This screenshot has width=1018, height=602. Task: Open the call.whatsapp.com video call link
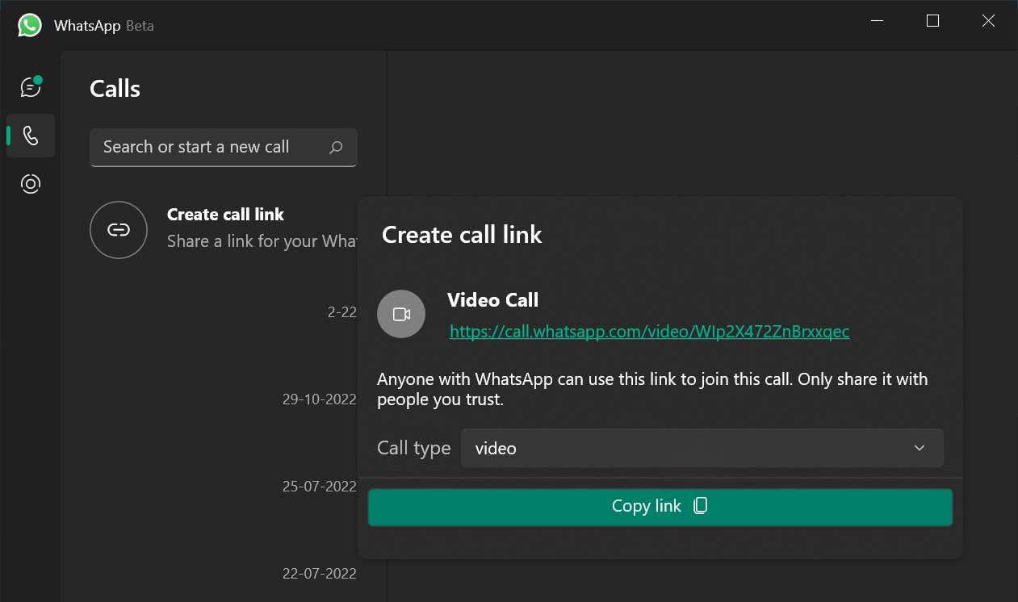(649, 332)
